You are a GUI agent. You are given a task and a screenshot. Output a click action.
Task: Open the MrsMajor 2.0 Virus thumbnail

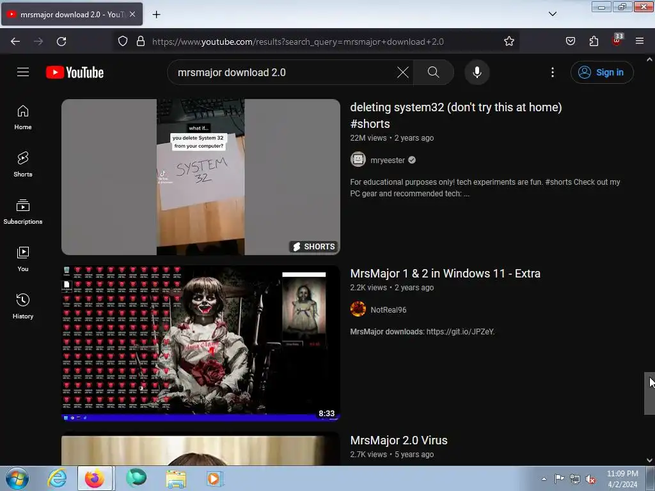(x=201, y=449)
